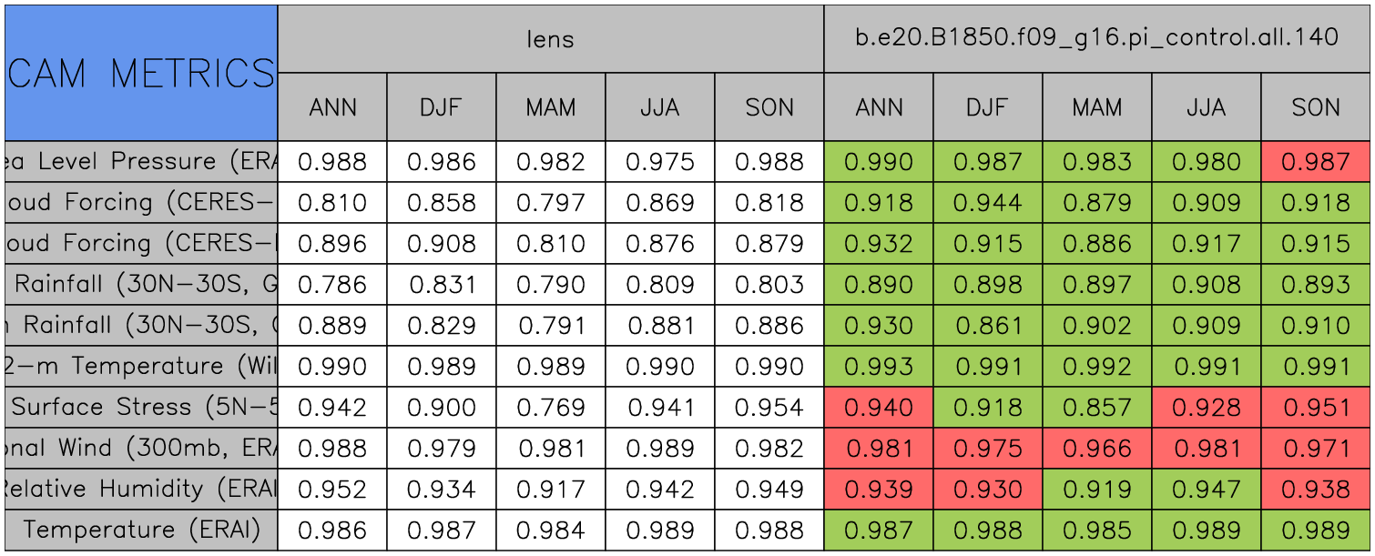The width and height of the screenshot is (1375, 556).
Task: Select the Surface Stress row label
Action: click(141, 408)
